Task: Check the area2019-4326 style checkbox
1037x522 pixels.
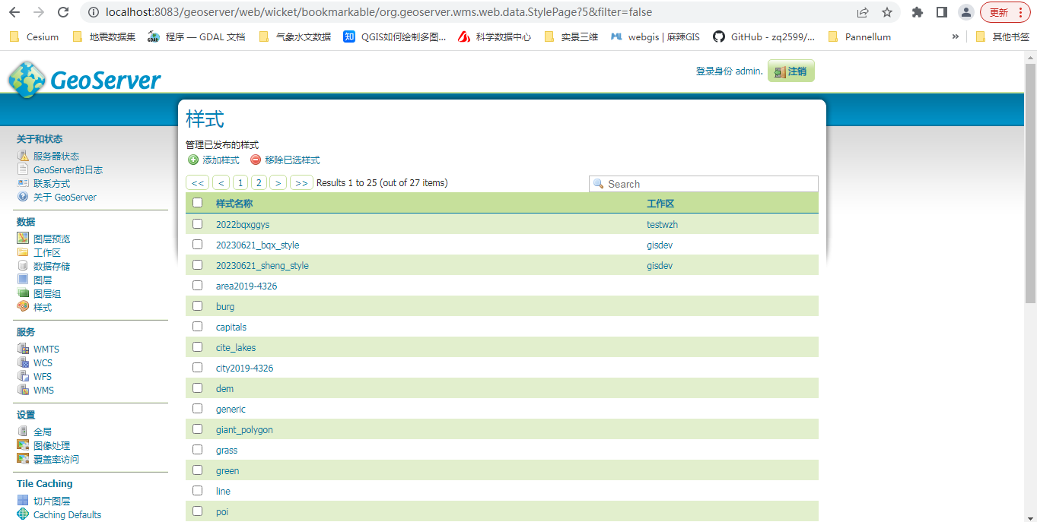Action: pos(198,286)
